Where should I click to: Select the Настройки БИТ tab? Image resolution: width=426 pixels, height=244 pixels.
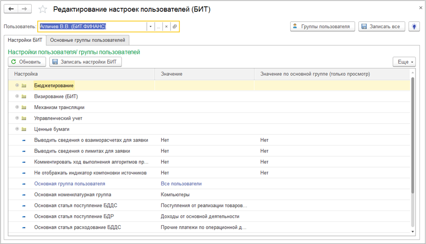pyautogui.click(x=25, y=41)
